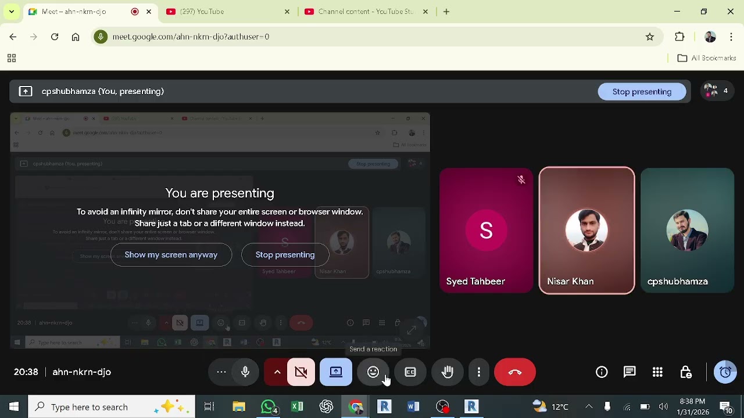The width and height of the screenshot is (744, 418).
Task: Click the meeting timer alarm icon
Action: coord(725,372)
